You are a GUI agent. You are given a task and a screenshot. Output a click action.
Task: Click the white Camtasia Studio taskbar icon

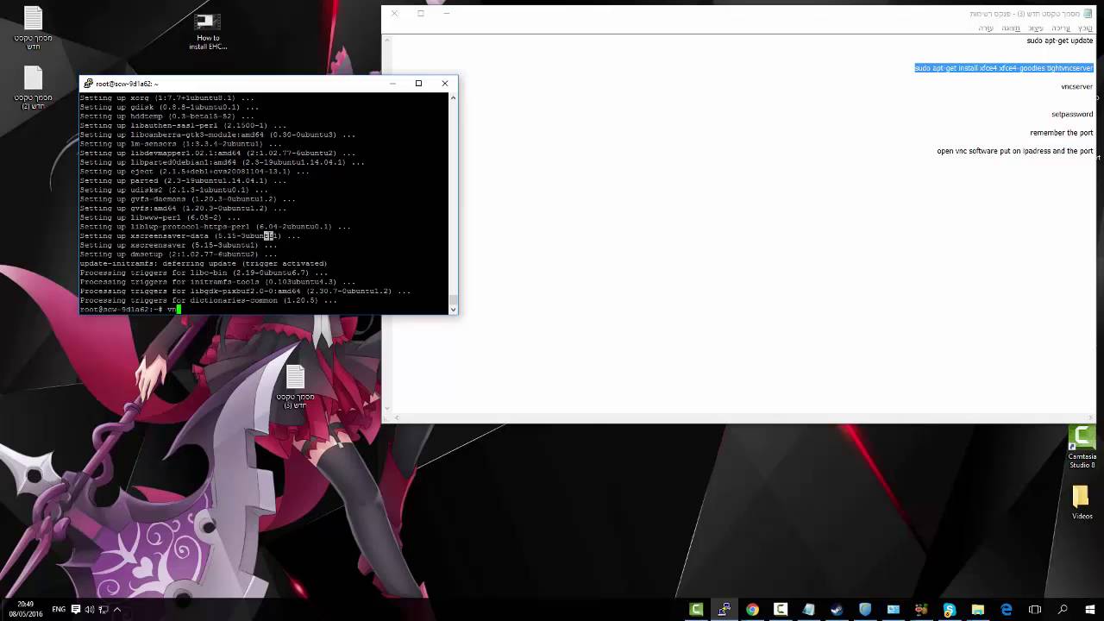pyautogui.click(x=781, y=610)
